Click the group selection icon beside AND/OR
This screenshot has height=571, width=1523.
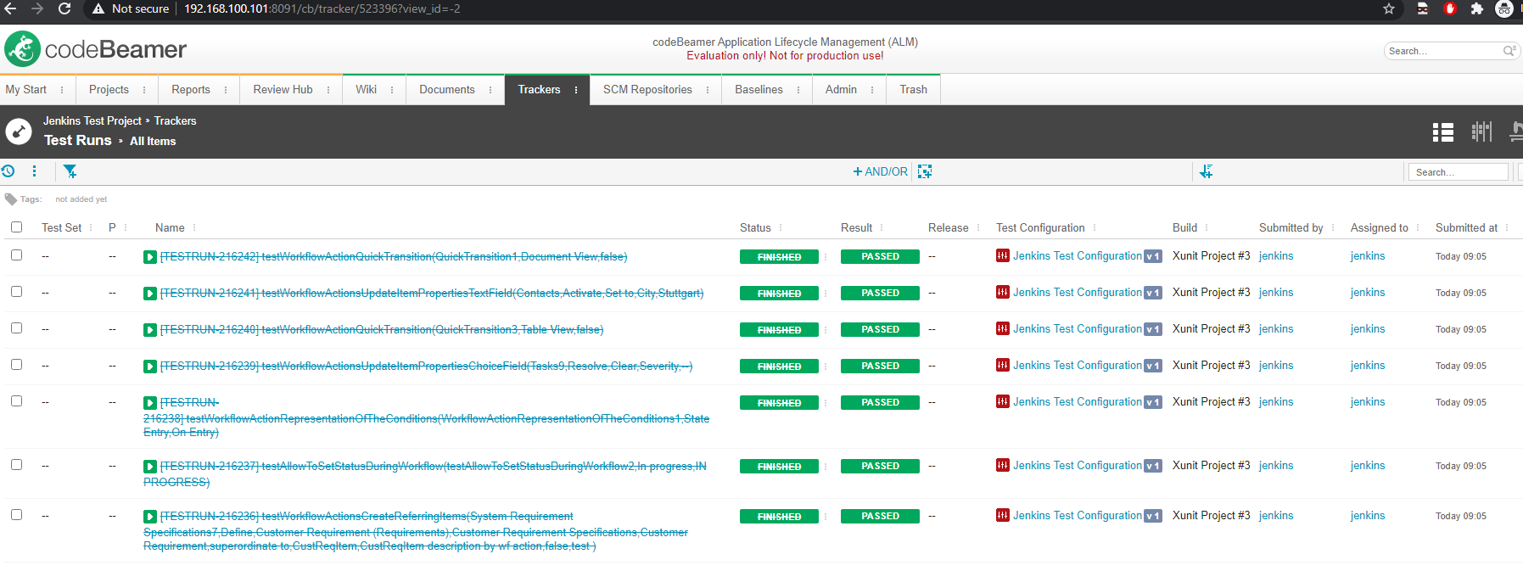click(x=925, y=171)
